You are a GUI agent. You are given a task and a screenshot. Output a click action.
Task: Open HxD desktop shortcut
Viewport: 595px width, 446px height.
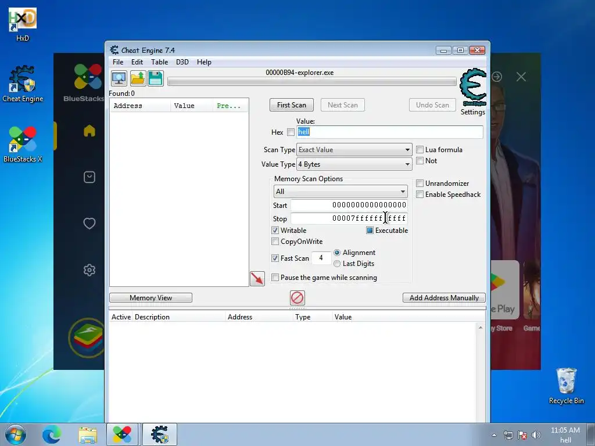(23, 24)
